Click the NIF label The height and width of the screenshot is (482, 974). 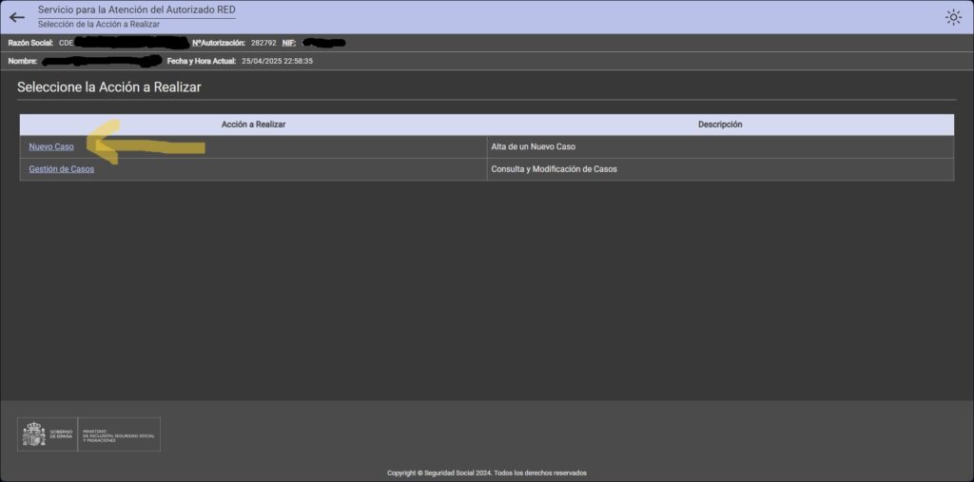[289, 43]
